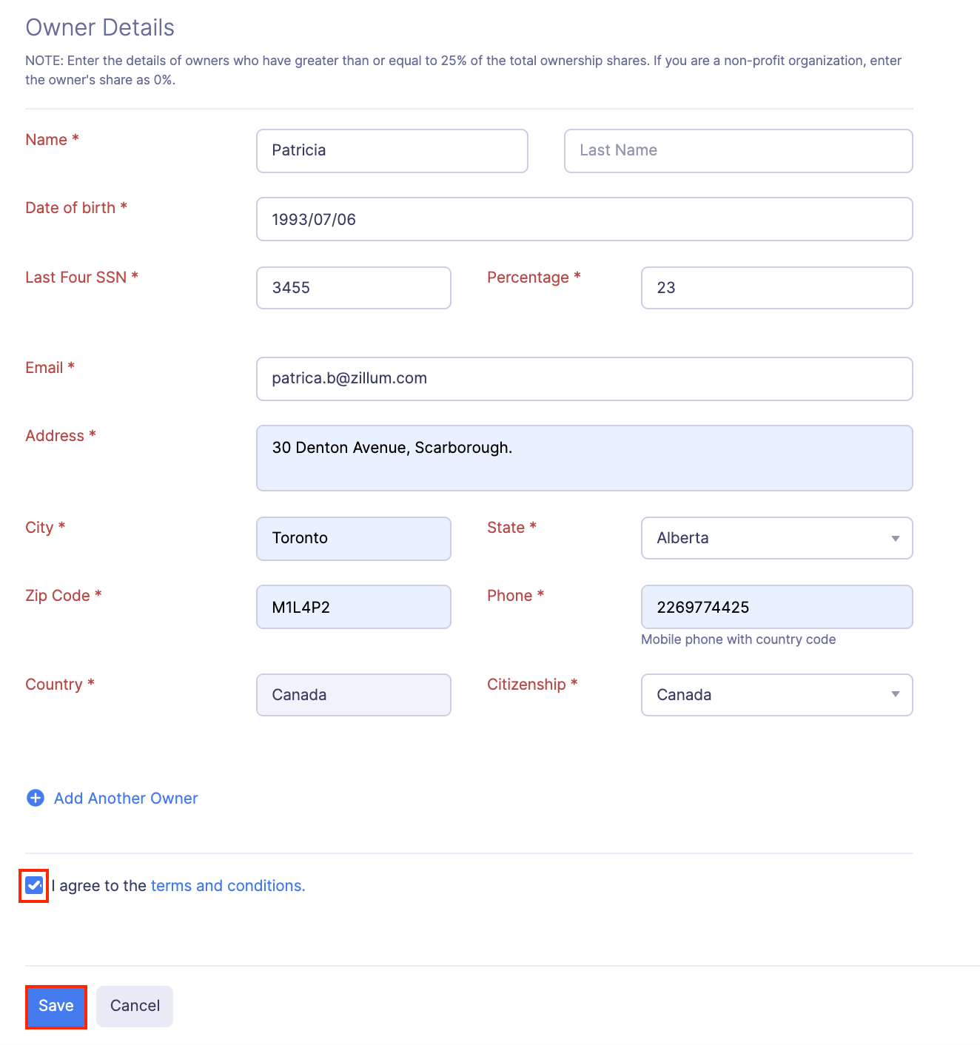Click the Email input field
The image size is (980, 1045).
point(584,379)
